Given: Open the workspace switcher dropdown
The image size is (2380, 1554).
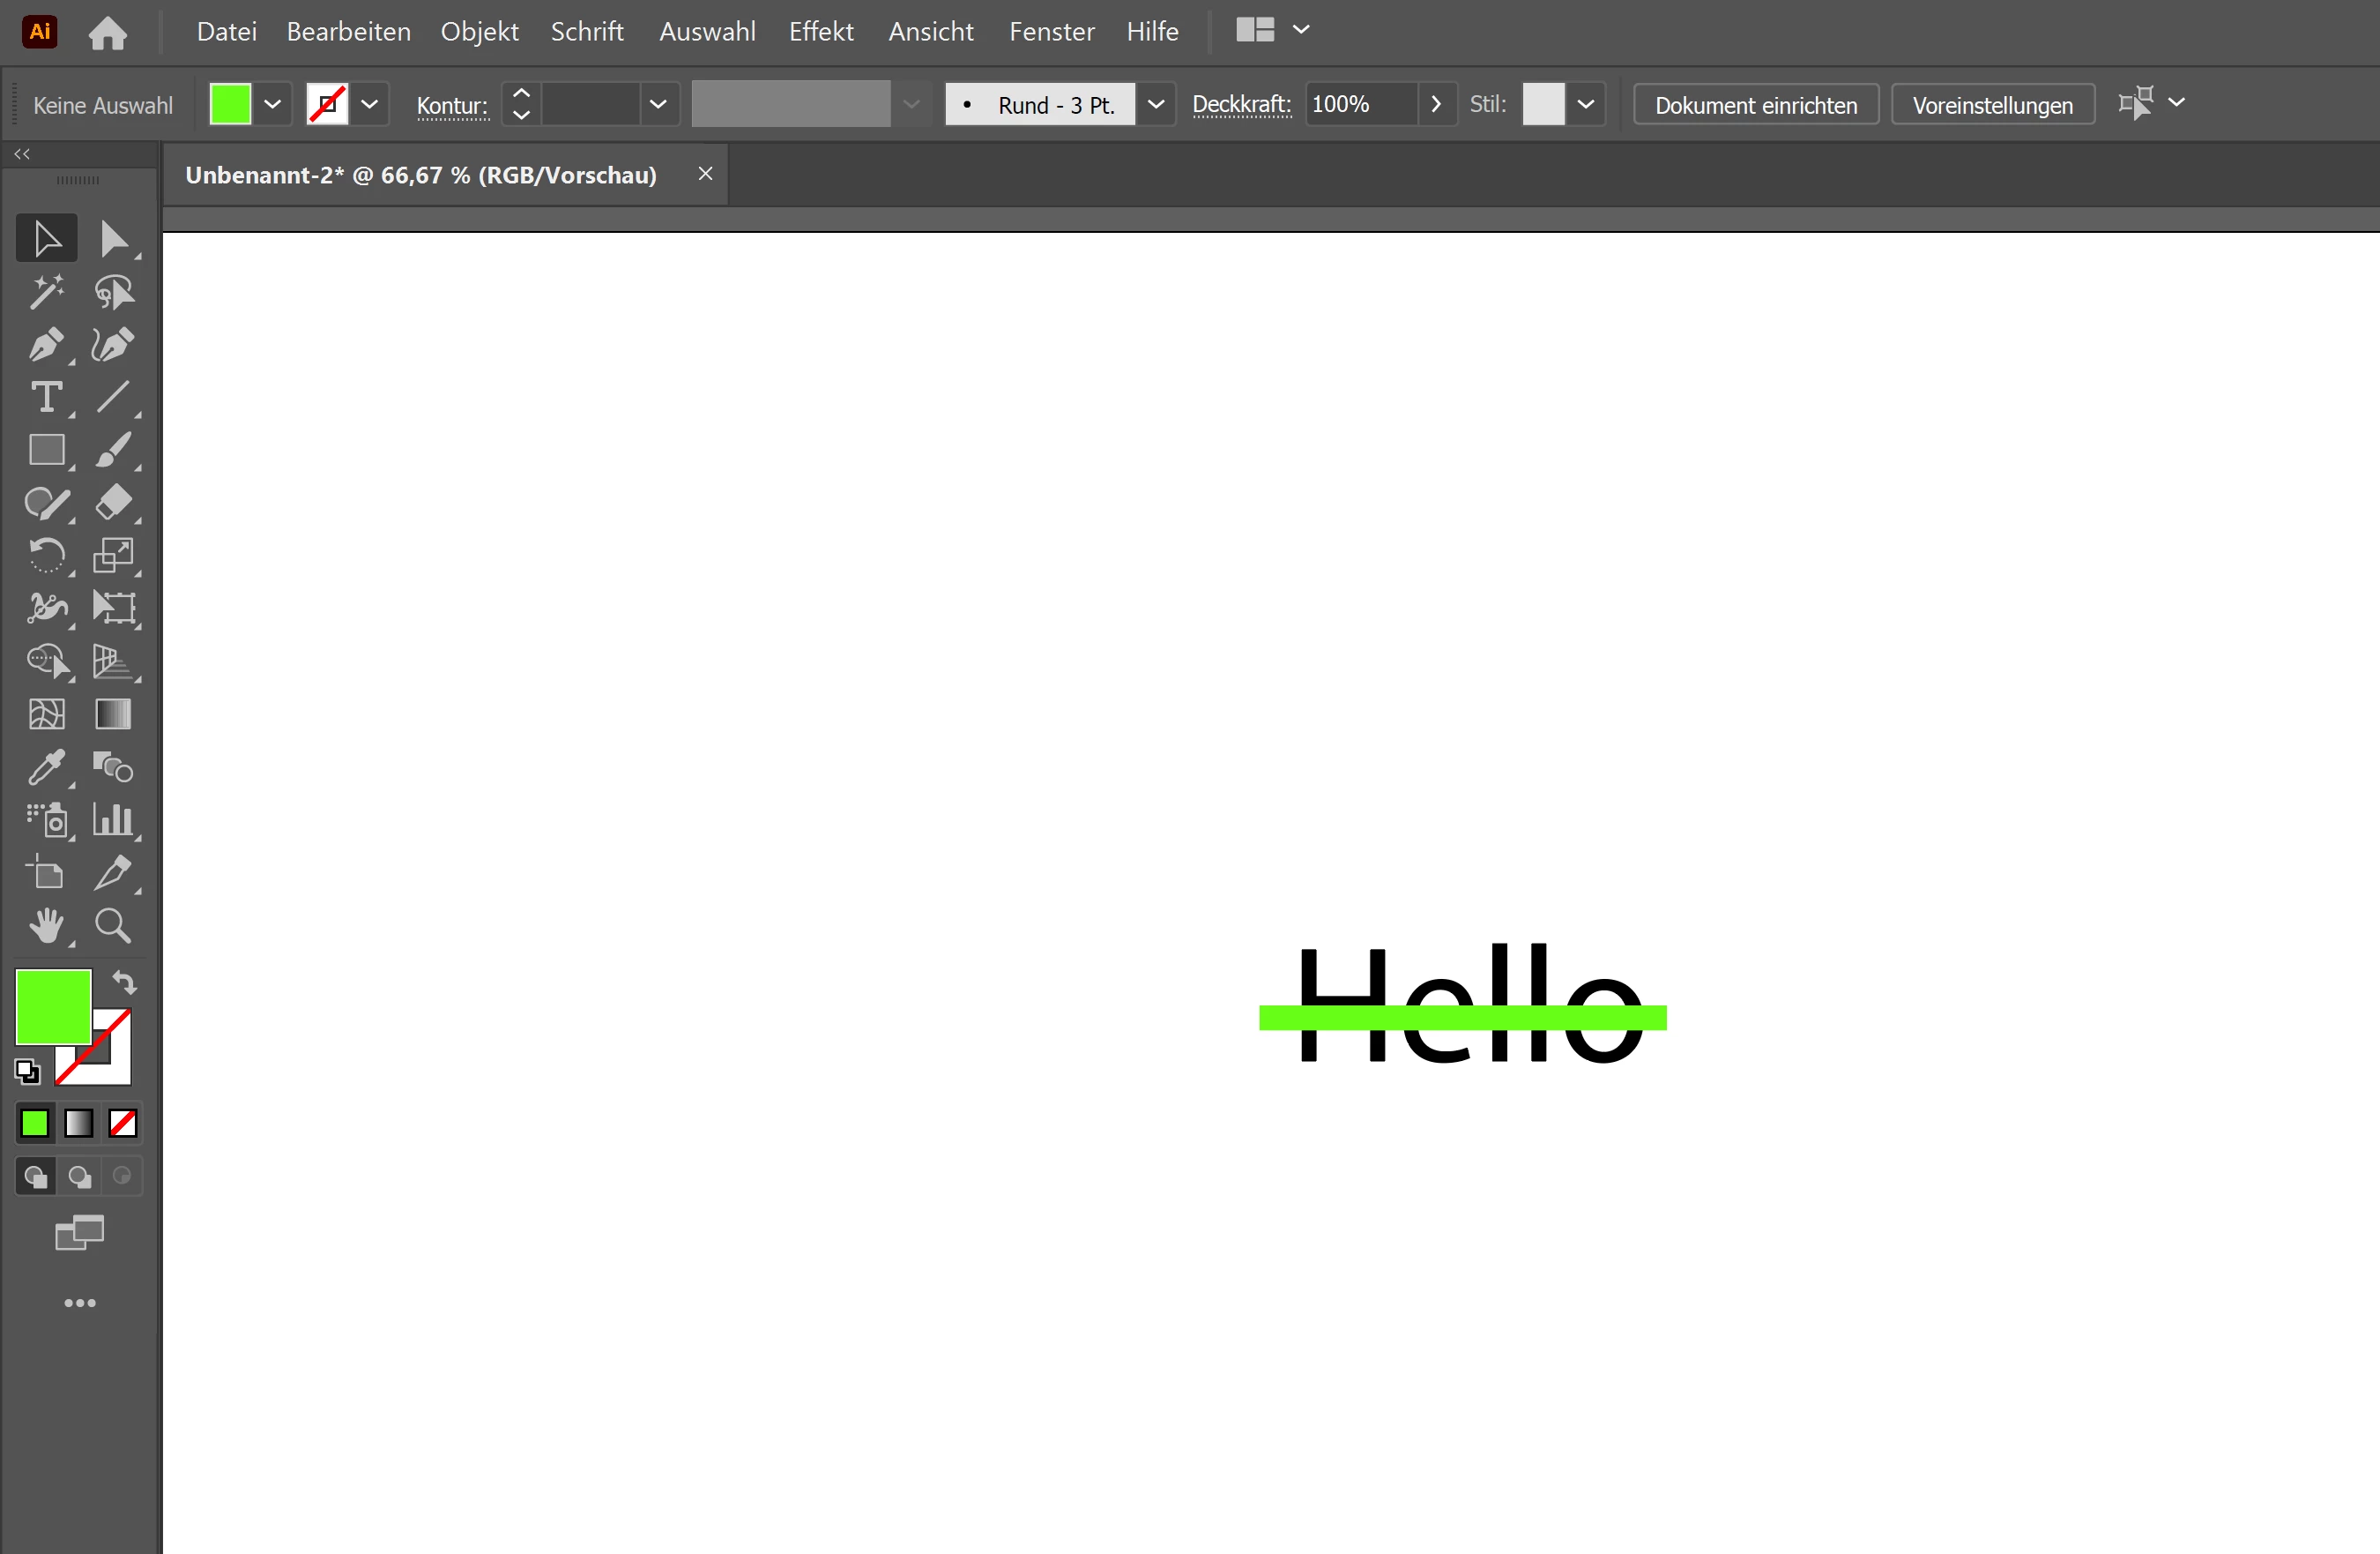Looking at the screenshot, I should pyautogui.click(x=1300, y=30).
